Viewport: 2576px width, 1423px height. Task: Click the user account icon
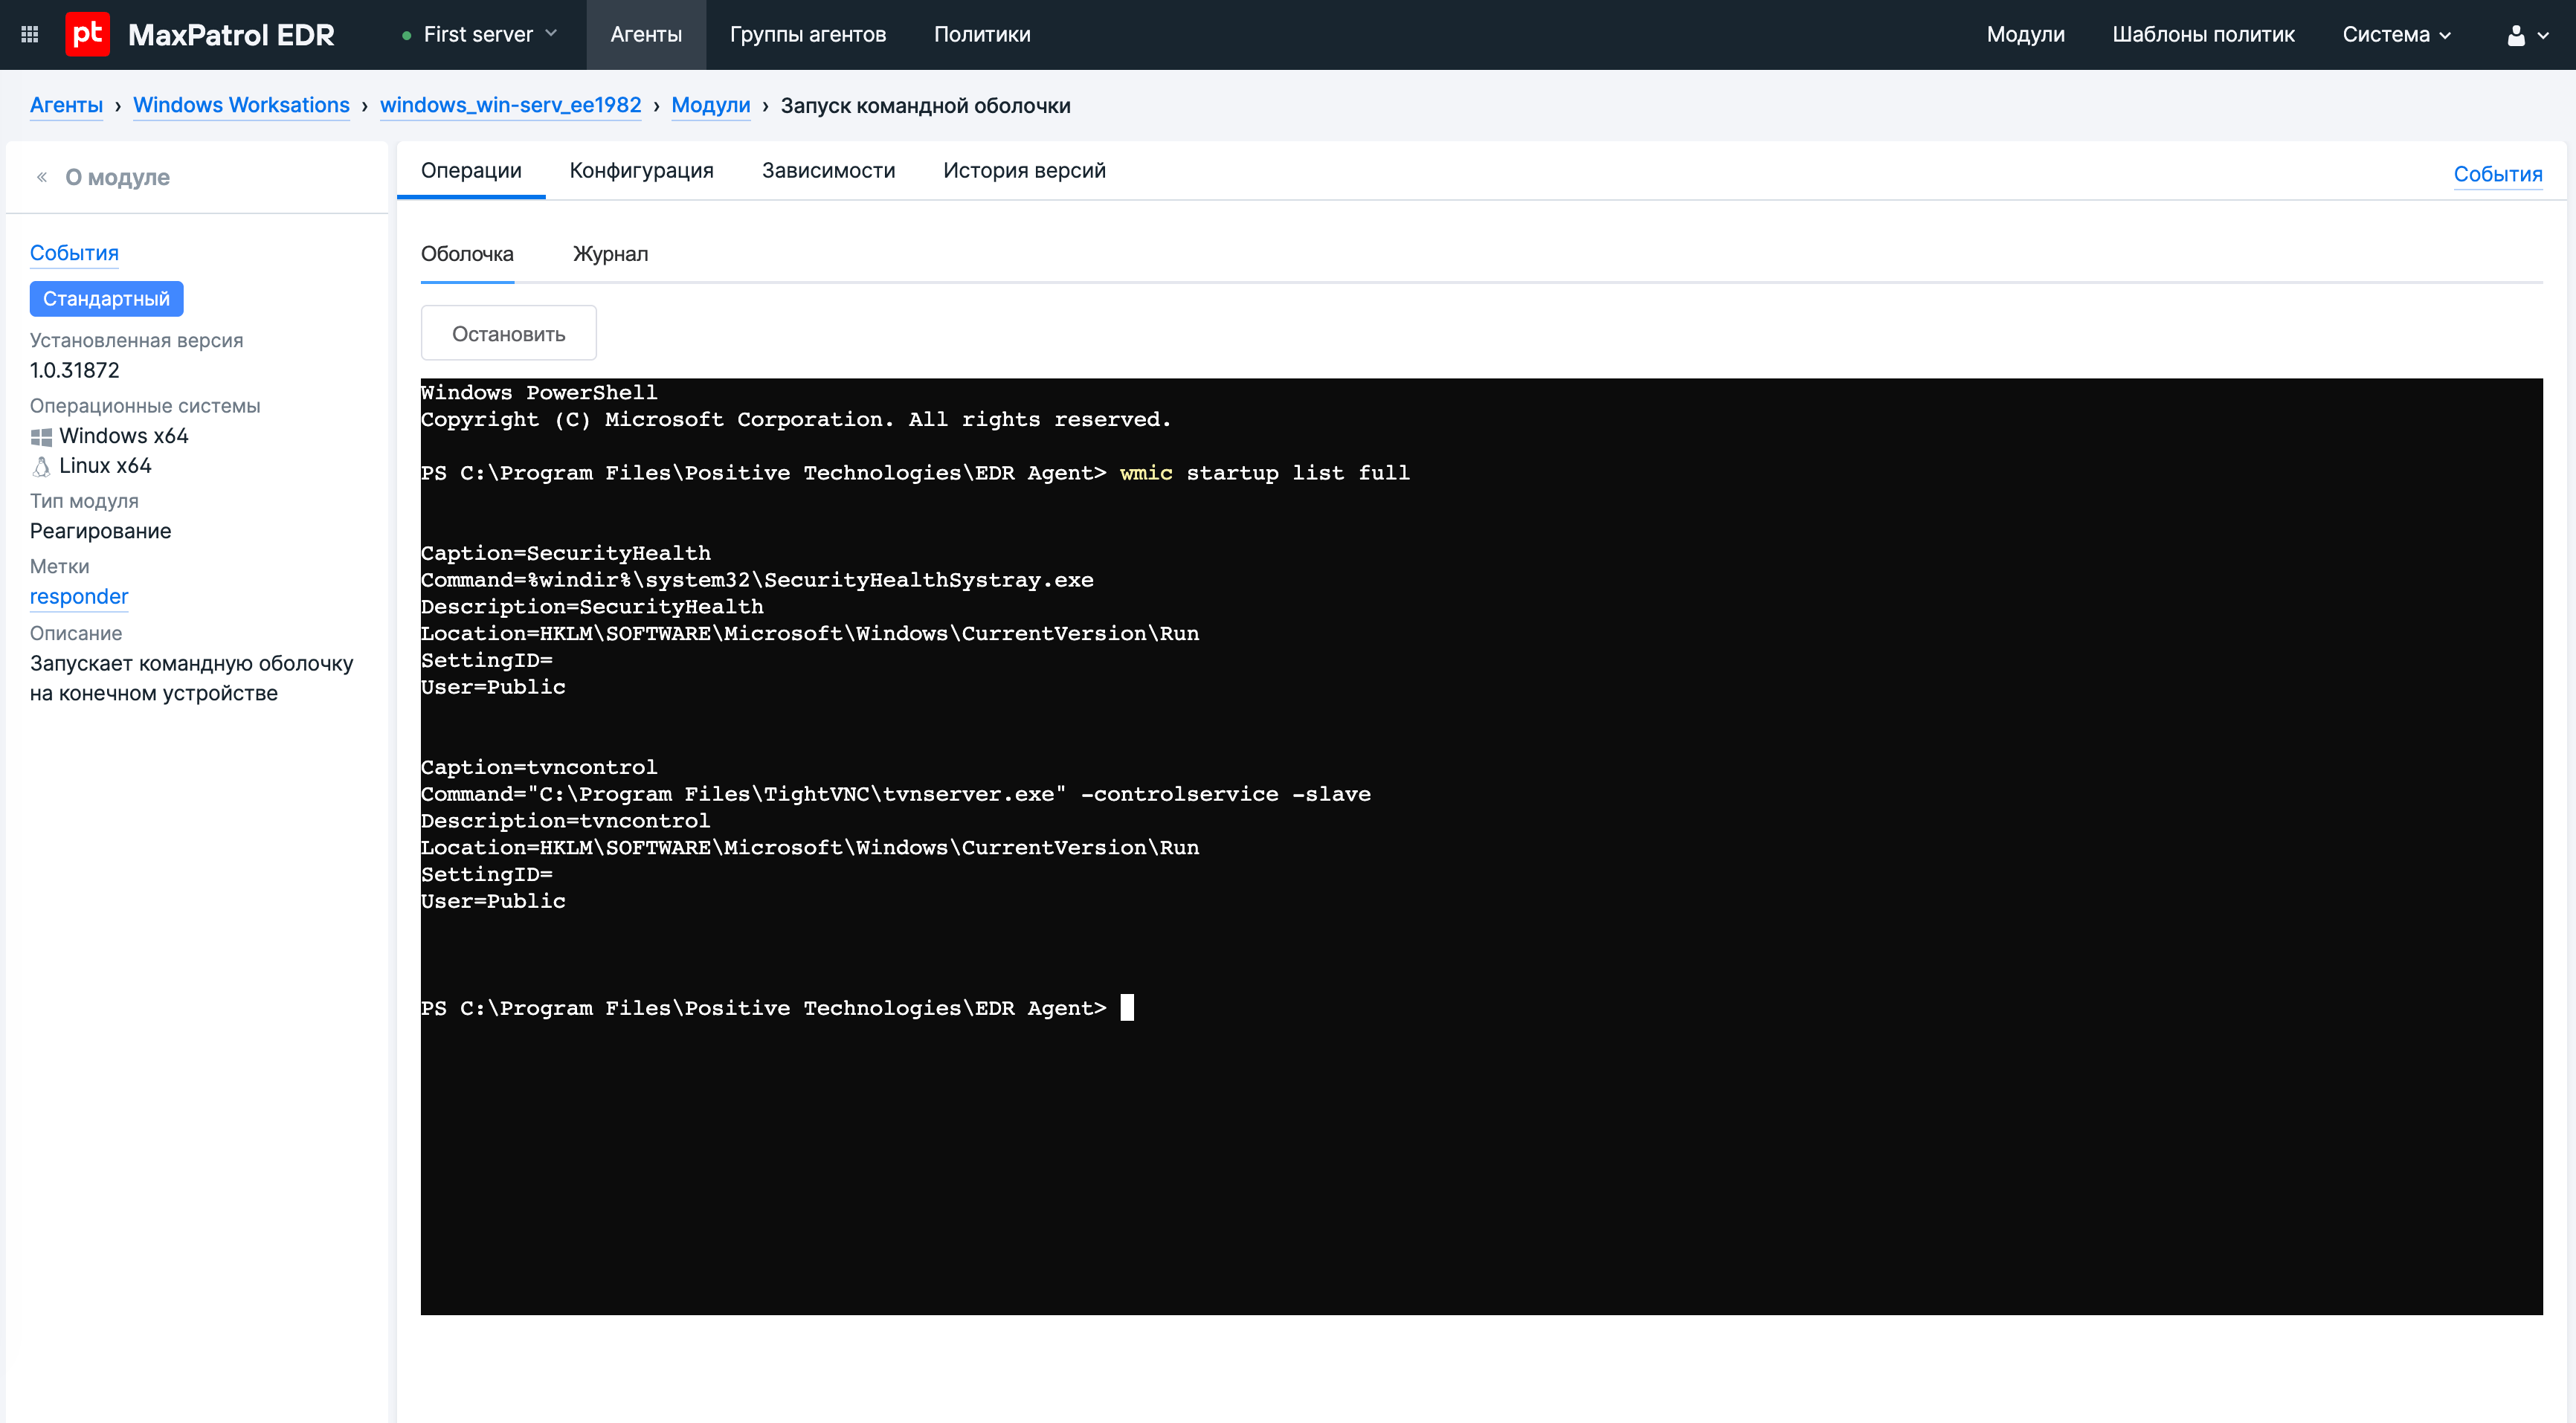[2516, 35]
